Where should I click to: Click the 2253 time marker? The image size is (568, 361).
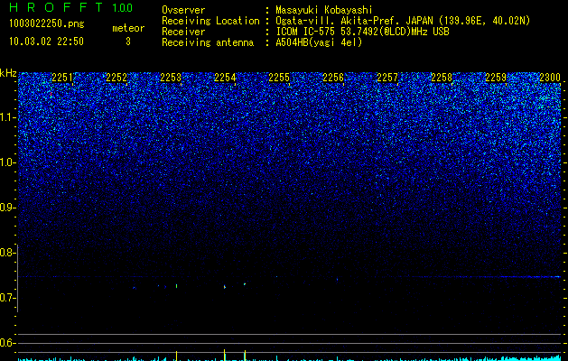click(x=171, y=78)
